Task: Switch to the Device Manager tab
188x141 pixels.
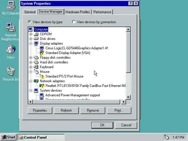Action: (x=51, y=12)
